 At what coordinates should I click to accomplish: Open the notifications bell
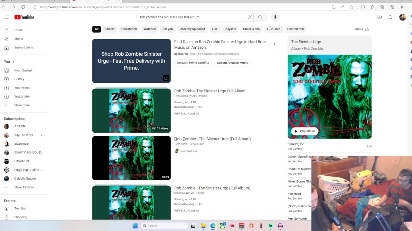pos(390,17)
